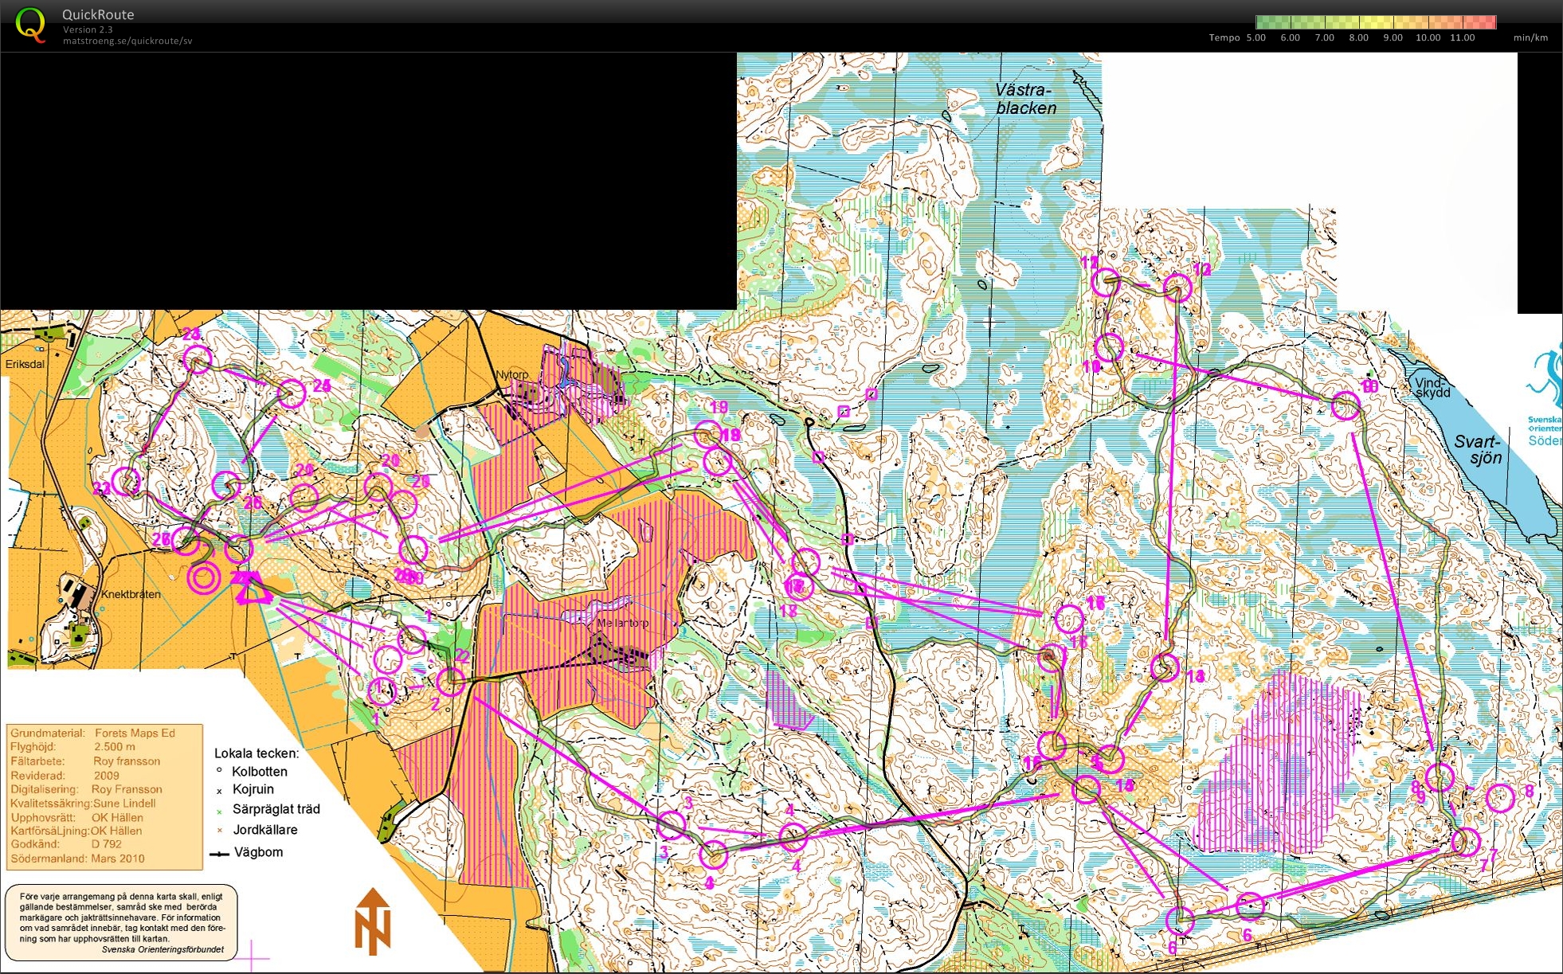Click the Kolbotten circle symbol in legend
The height and width of the screenshot is (974, 1563).
click(220, 770)
